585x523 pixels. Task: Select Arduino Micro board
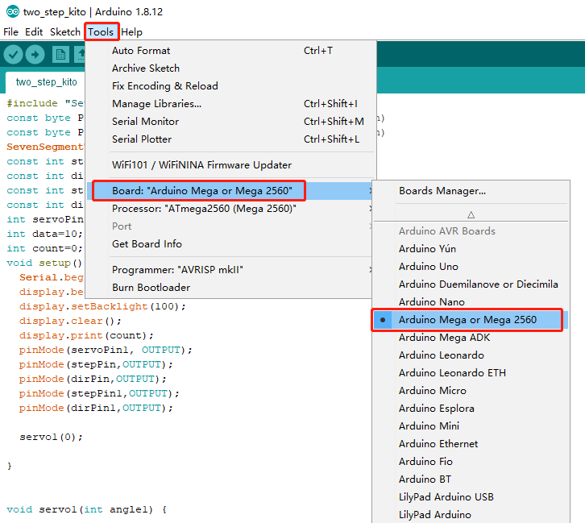tap(471, 391)
